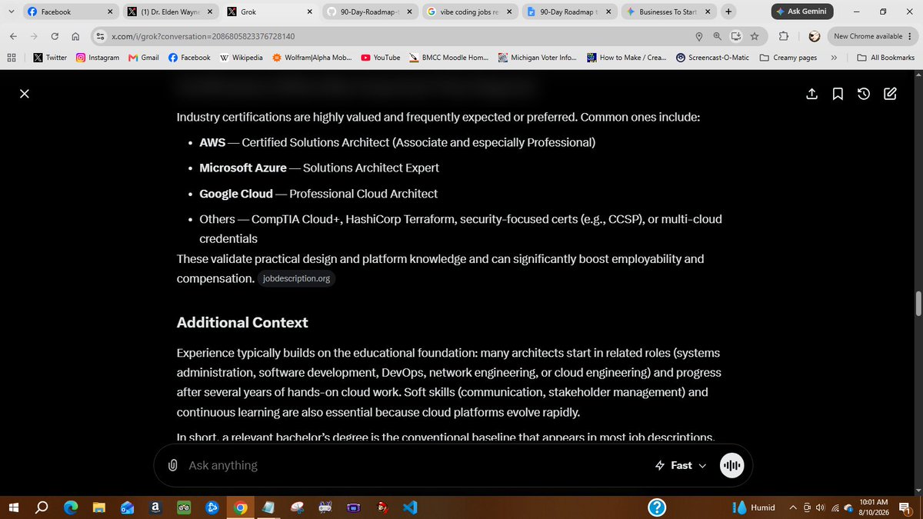The image size is (923, 519).
Task: Open the notification center icon
Action: pos(905,507)
